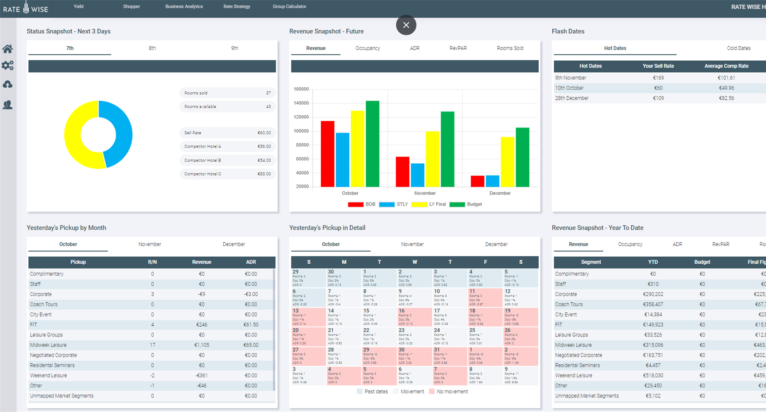The height and width of the screenshot is (412, 766).
Task: Open Rate Strategy in top navigation
Action: click(237, 6)
